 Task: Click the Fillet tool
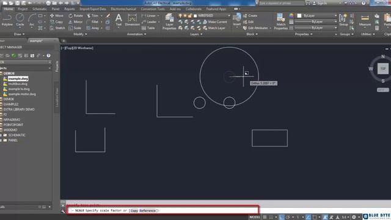click(x=92, y=22)
